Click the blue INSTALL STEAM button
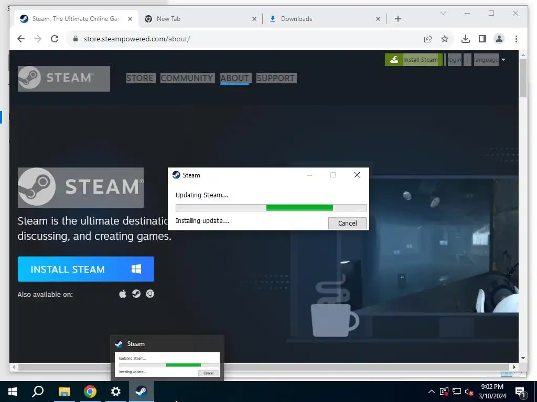 tap(85, 269)
